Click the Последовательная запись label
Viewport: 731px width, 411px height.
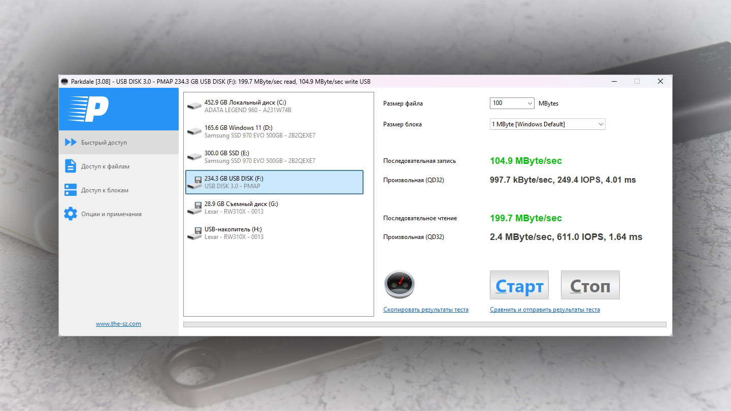(x=420, y=161)
